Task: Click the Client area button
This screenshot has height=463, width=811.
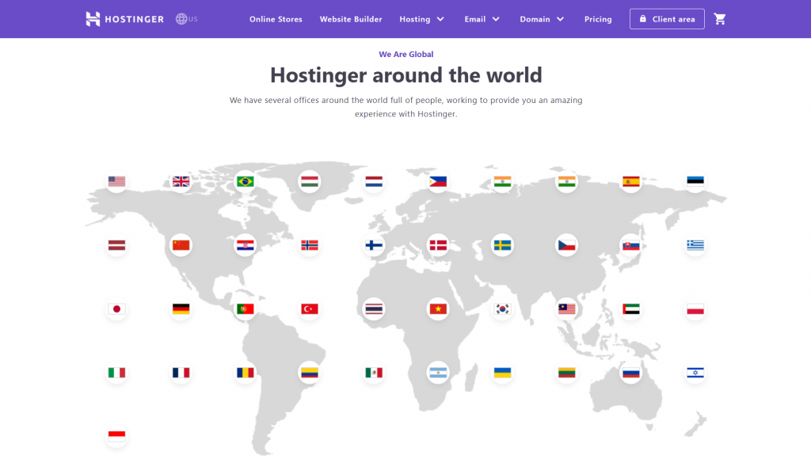Action: (667, 19)
